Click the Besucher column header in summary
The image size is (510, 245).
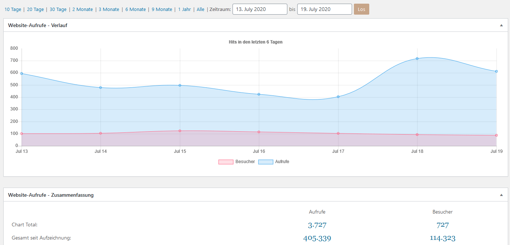[442, 212]
